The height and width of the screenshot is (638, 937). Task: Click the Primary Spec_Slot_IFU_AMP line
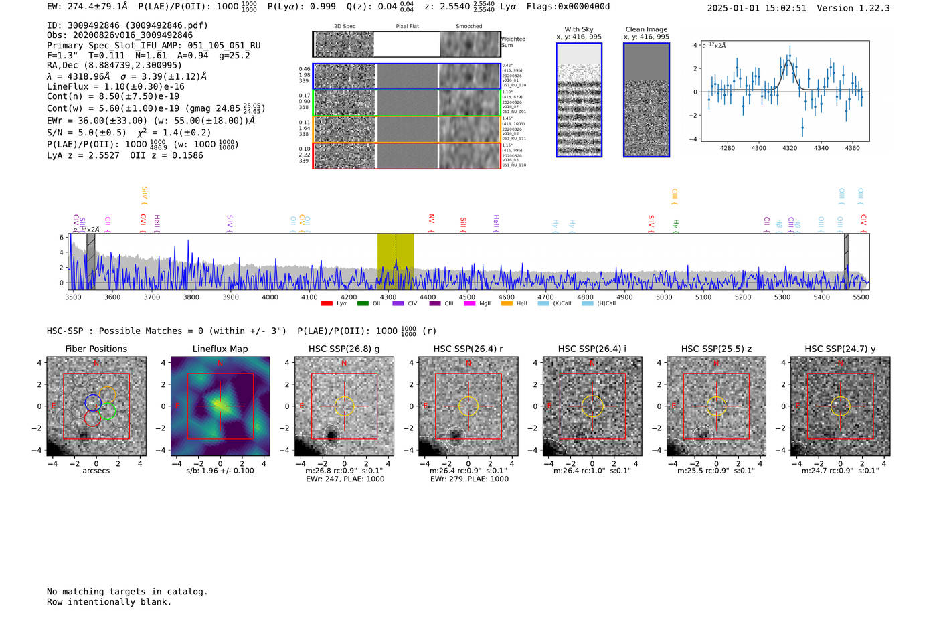154,46
